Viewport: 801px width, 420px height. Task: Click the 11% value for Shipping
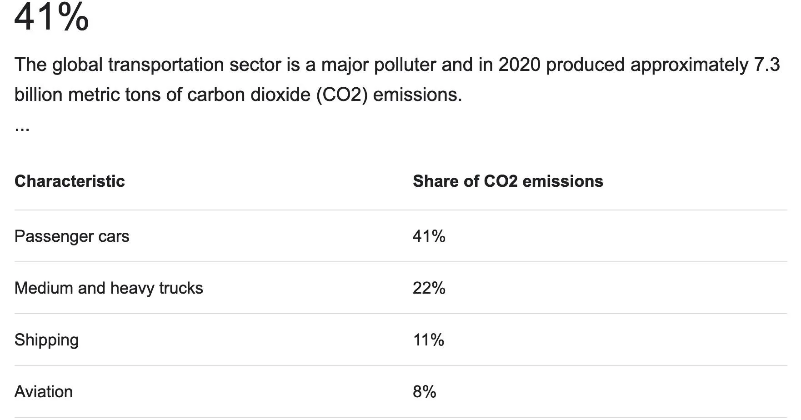(428, 340)
